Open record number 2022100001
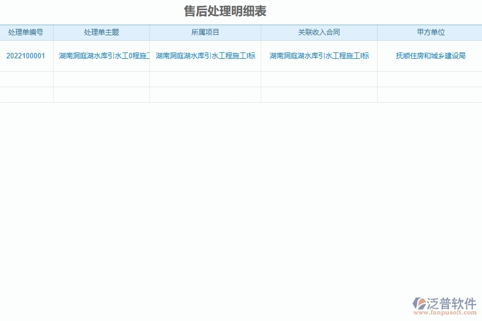 pos(26,55)
